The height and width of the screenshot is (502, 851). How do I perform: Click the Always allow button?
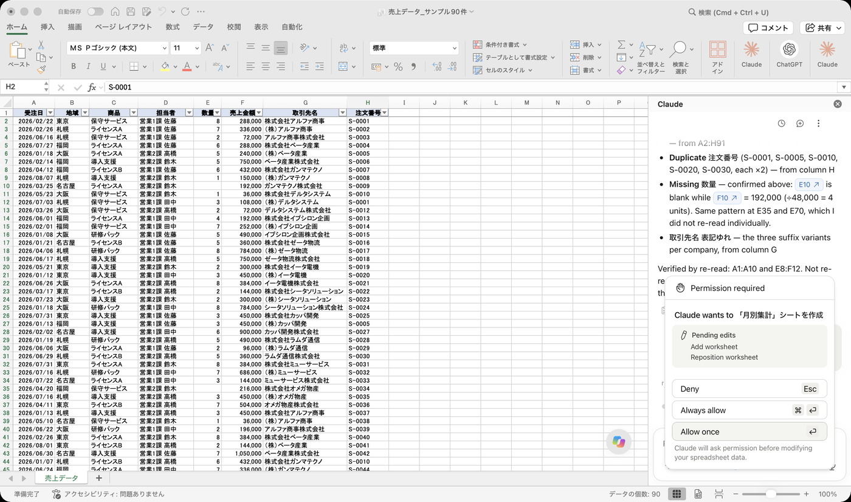coord(749,410)
